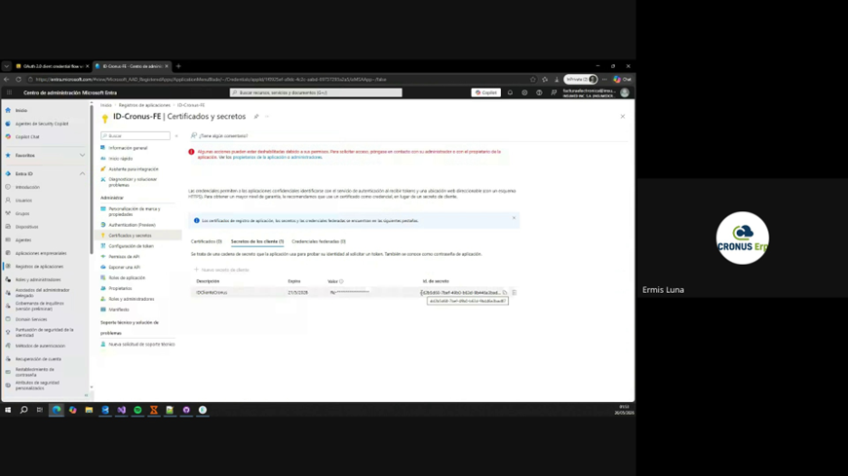Open Puntuación de seguridad de la identidad
This screenshot has height=476, width=848.
click(44, 332)
